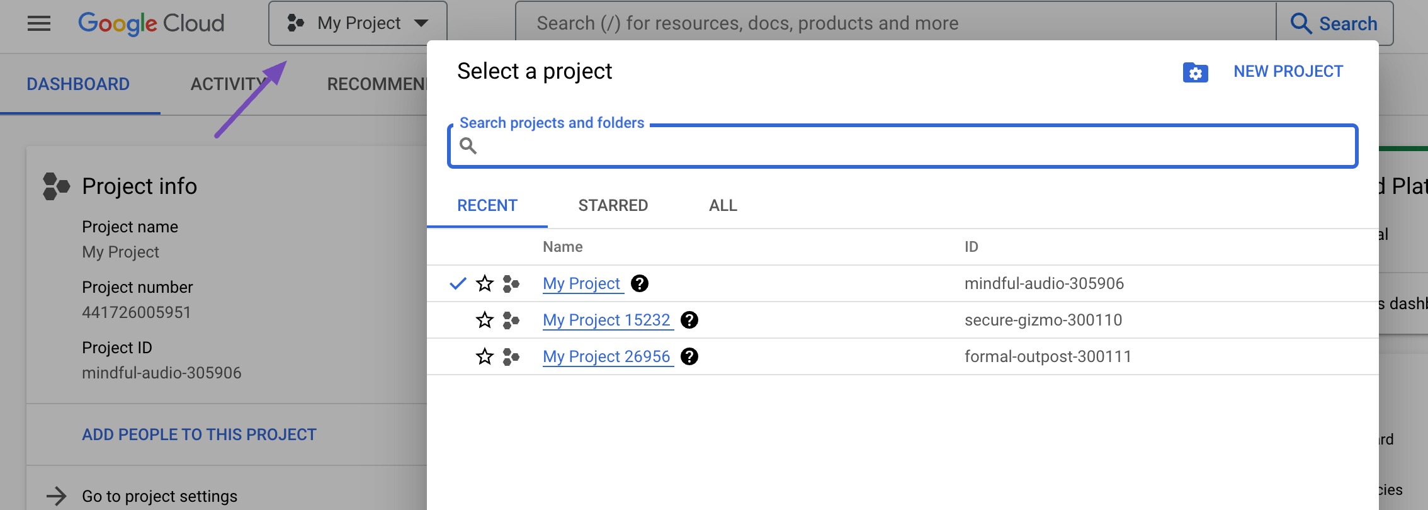
Task: Click the selected checkmark beside My Project
Action: click(x=458, y=283)
